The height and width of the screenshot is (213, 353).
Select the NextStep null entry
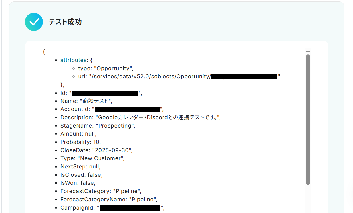(x=80, y=166)
